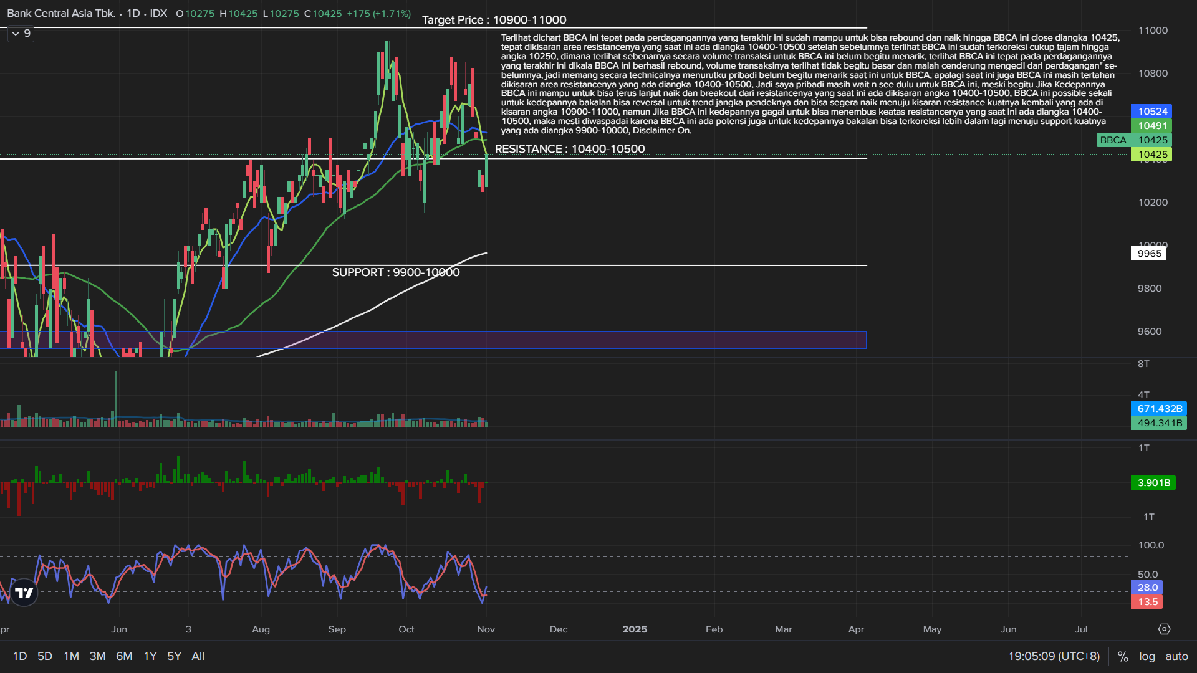Image resolution: width=1197 pixels, height=673 pixels.
Task: Show All data range
Action: pyautogui.click(x=198, y=656)
